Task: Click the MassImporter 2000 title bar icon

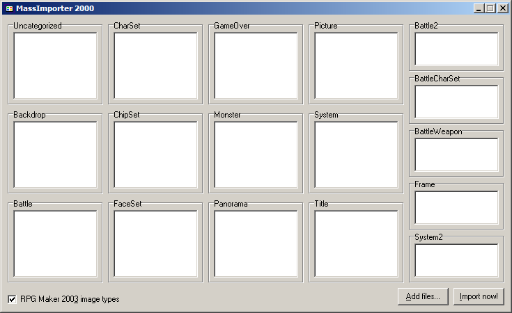Action: 8,8
